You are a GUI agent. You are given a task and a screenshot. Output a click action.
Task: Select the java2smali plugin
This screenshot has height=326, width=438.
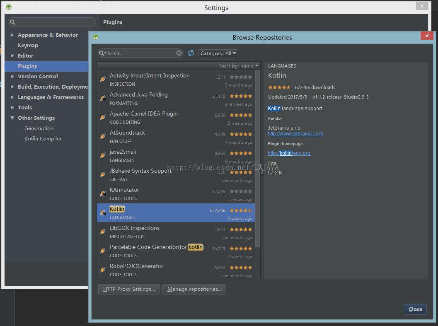[176, 156]
